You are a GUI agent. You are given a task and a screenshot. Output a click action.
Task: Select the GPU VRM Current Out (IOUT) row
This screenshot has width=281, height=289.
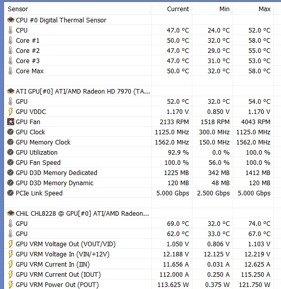pyautogui.click(x=139, y=274)
